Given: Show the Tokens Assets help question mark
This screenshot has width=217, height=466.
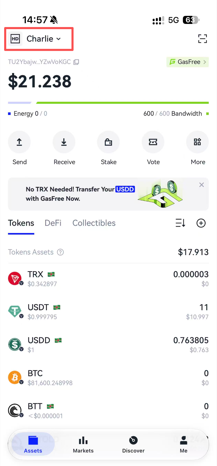Looking at the screenshot, I should click(60, 252).
